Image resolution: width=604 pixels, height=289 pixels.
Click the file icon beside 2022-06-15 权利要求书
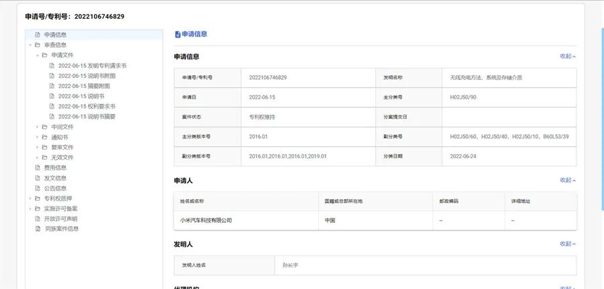[x=52, y=106]
